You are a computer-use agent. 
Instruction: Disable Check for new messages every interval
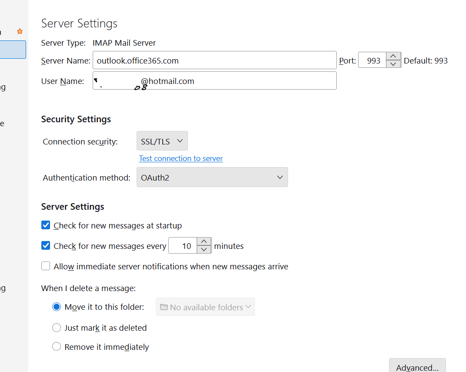coord(46,246)
